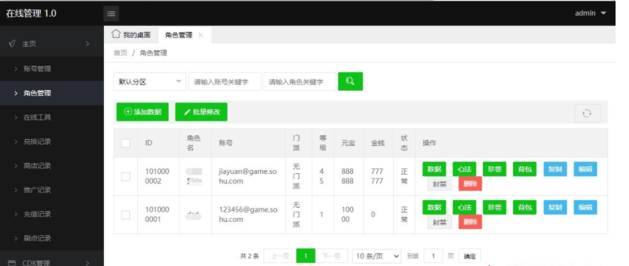Image resolution: width=629 pixels, height=266 pixels.
Task: Close the 角色管理 tab with its X icon
Action: pyautogui.click(x=201, y=35)
